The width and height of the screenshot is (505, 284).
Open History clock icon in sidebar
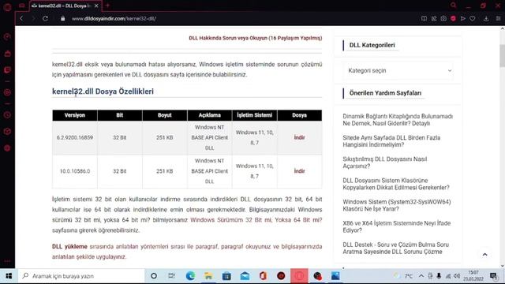click(x=7, y=115)
